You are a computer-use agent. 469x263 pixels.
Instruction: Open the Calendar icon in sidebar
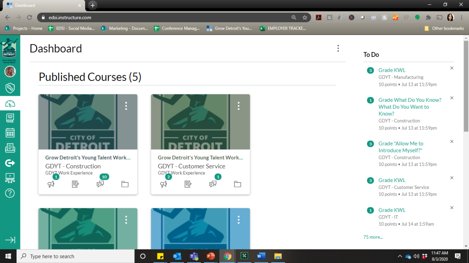coord(10,133)
